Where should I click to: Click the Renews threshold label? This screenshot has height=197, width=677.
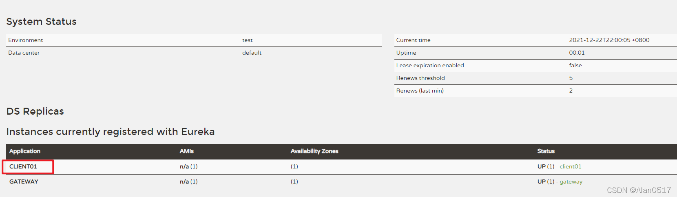tap(420, 78)
